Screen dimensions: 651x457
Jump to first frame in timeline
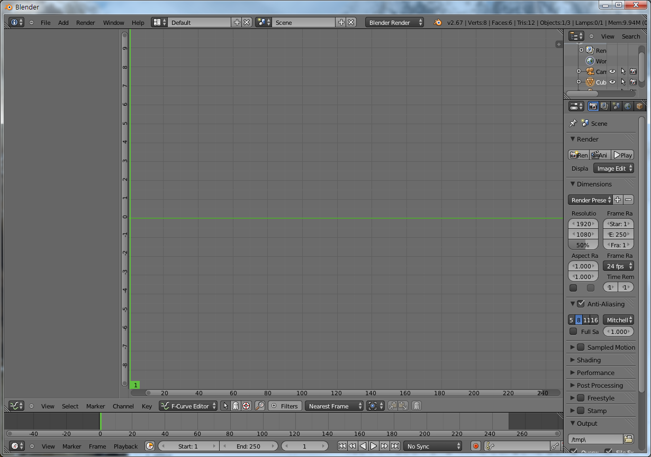coord(342,446)
